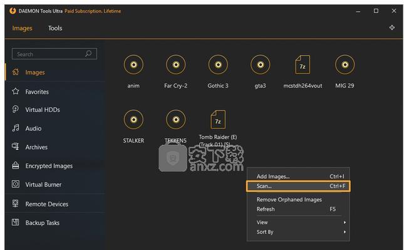404x250 pixels.
Task: Click the DAEMON Tools lightning logo
Action: pos(13,11)
